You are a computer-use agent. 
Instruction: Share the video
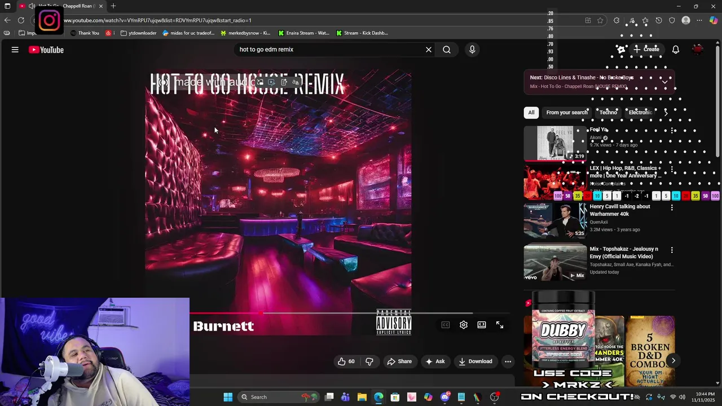point(399,361)
